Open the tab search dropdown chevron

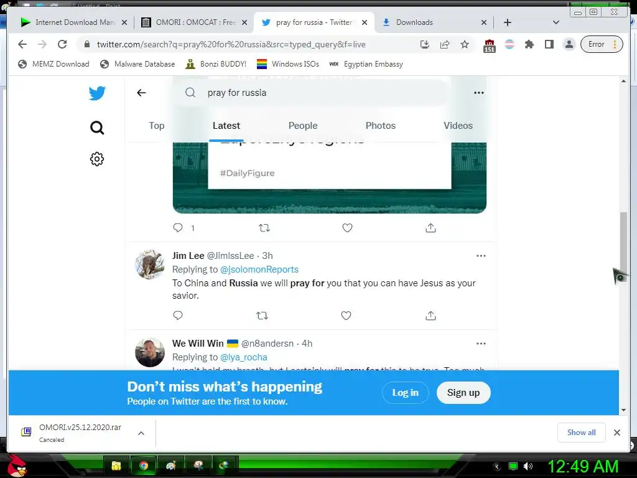pyautogui.click(x=556, y=22)
